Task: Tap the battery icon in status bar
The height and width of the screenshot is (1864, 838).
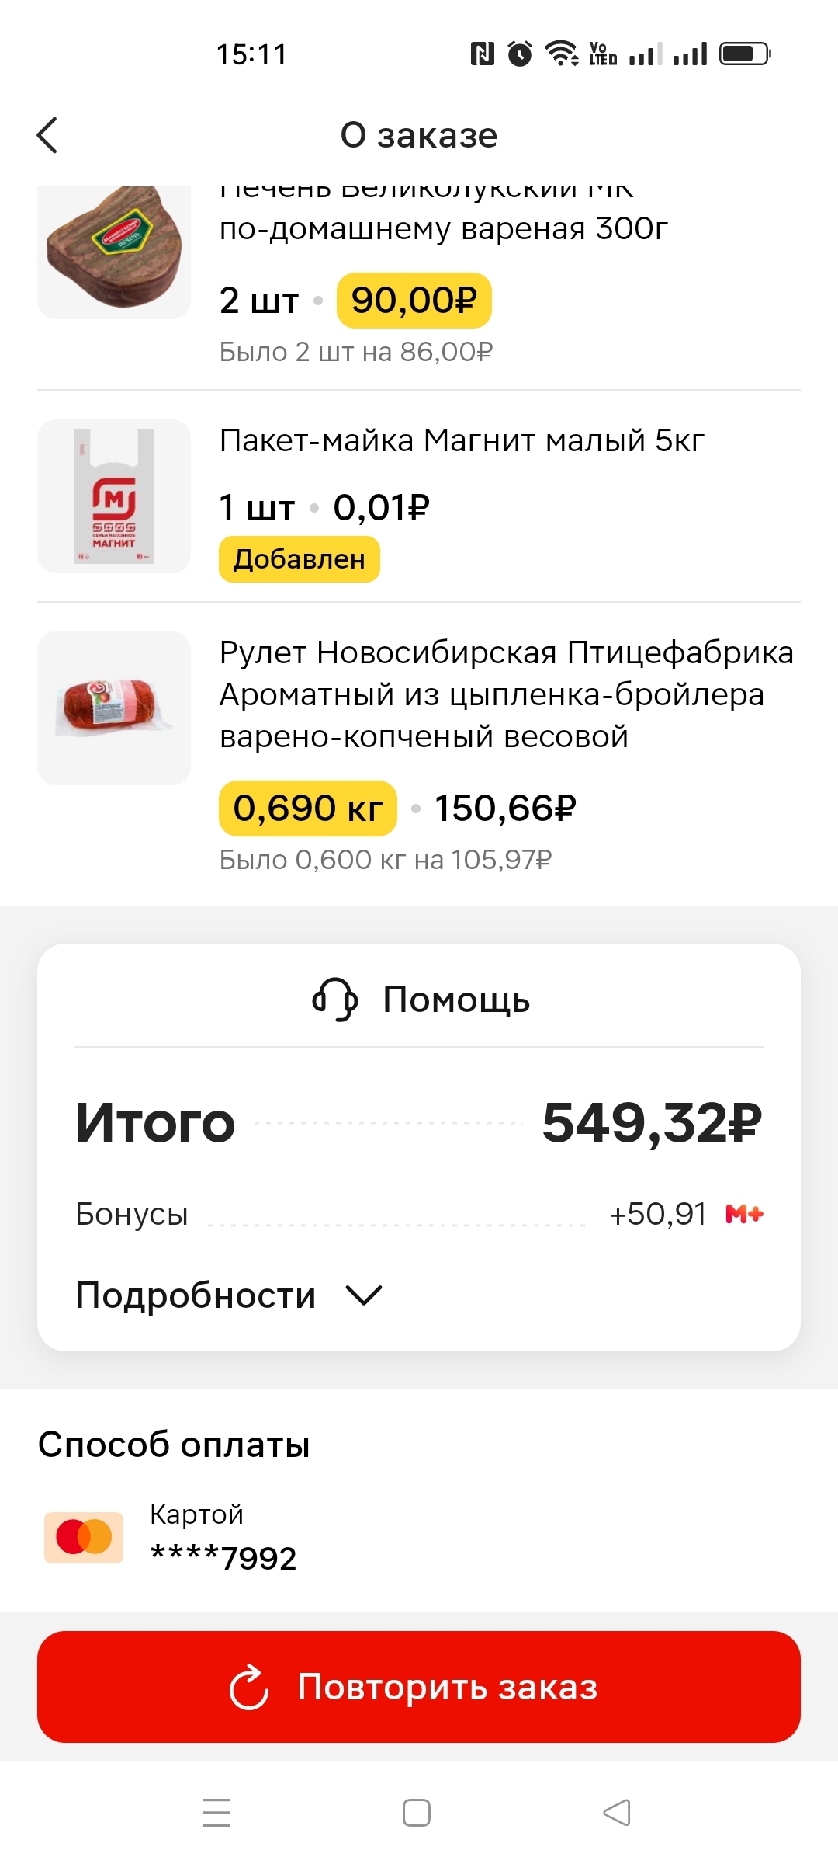Action: [744, 54]
